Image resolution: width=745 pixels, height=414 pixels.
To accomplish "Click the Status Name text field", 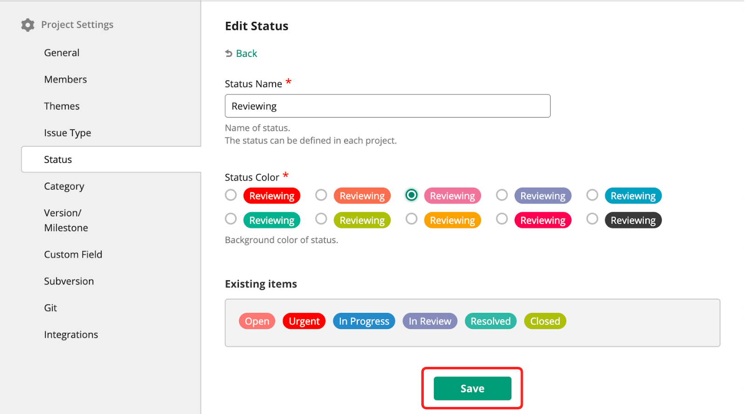I will point(387,106).
